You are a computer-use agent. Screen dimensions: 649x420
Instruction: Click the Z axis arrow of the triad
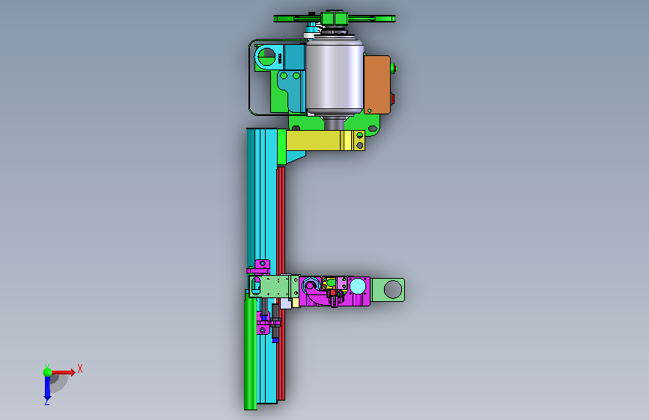pos(47,389)
